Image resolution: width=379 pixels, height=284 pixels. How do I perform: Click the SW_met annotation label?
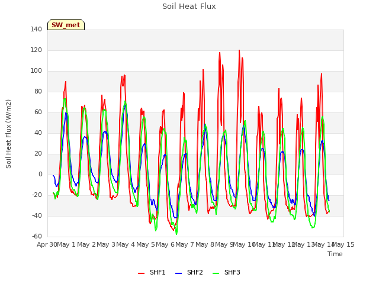tap(66, 25)
